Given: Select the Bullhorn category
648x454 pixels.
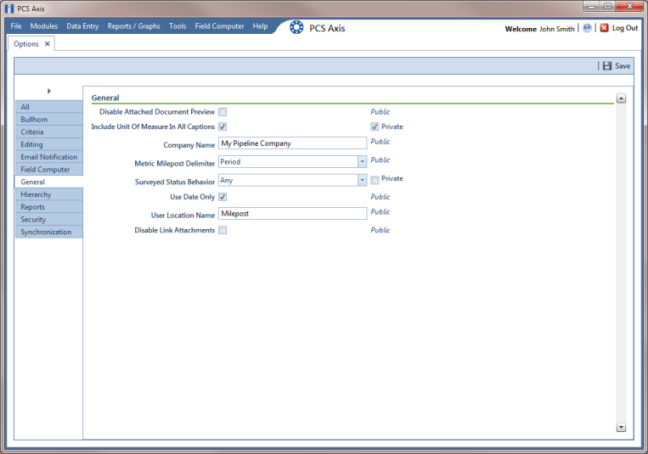Looking at the screenshot, I should click(48, 119).
